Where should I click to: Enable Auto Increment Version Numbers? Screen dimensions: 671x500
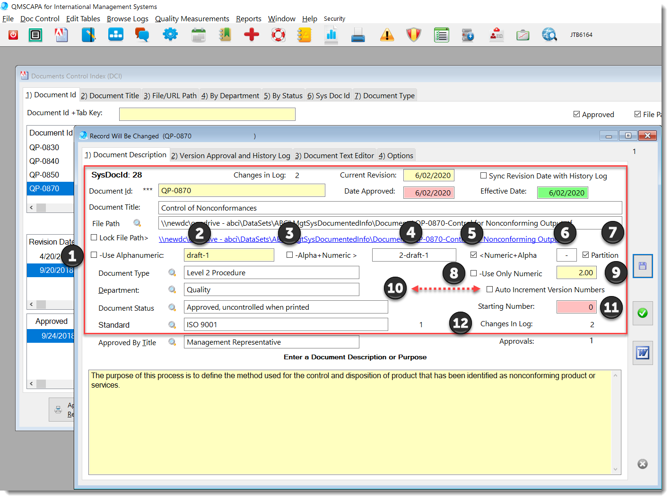[490, 289]
